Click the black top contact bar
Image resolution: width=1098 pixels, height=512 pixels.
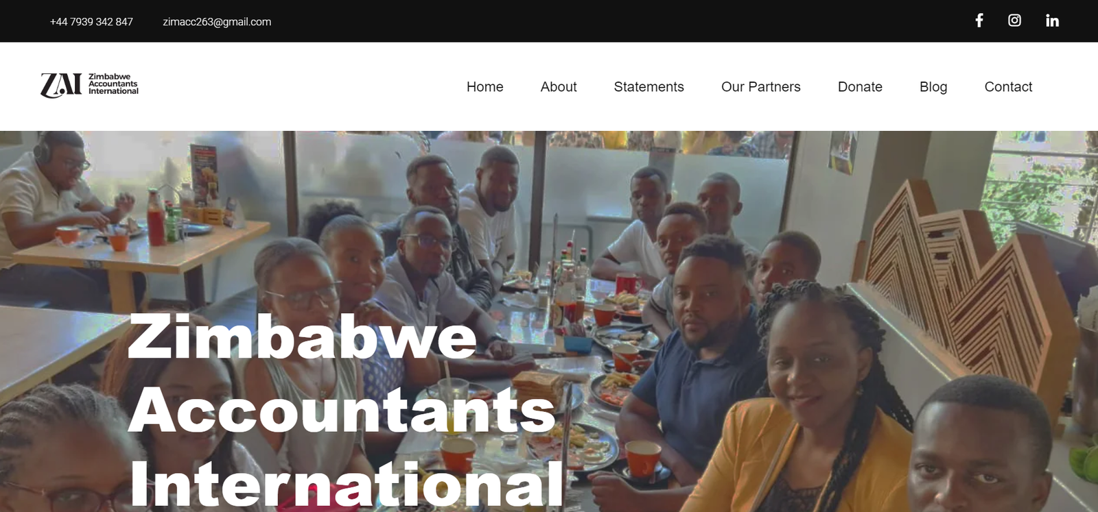549,21
